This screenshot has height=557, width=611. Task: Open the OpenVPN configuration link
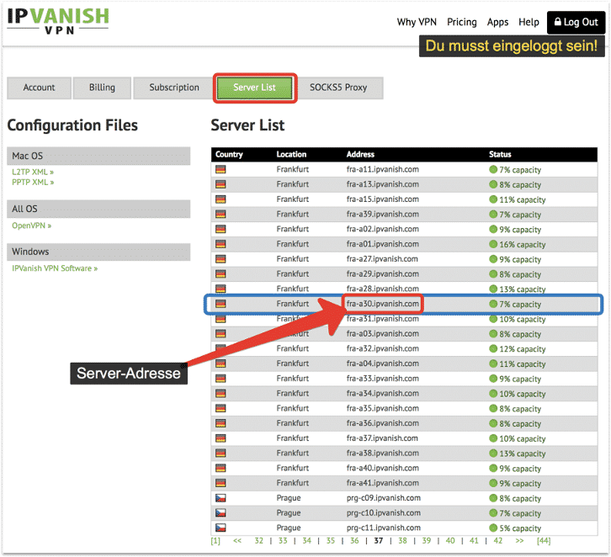click(x=31, y=225)
